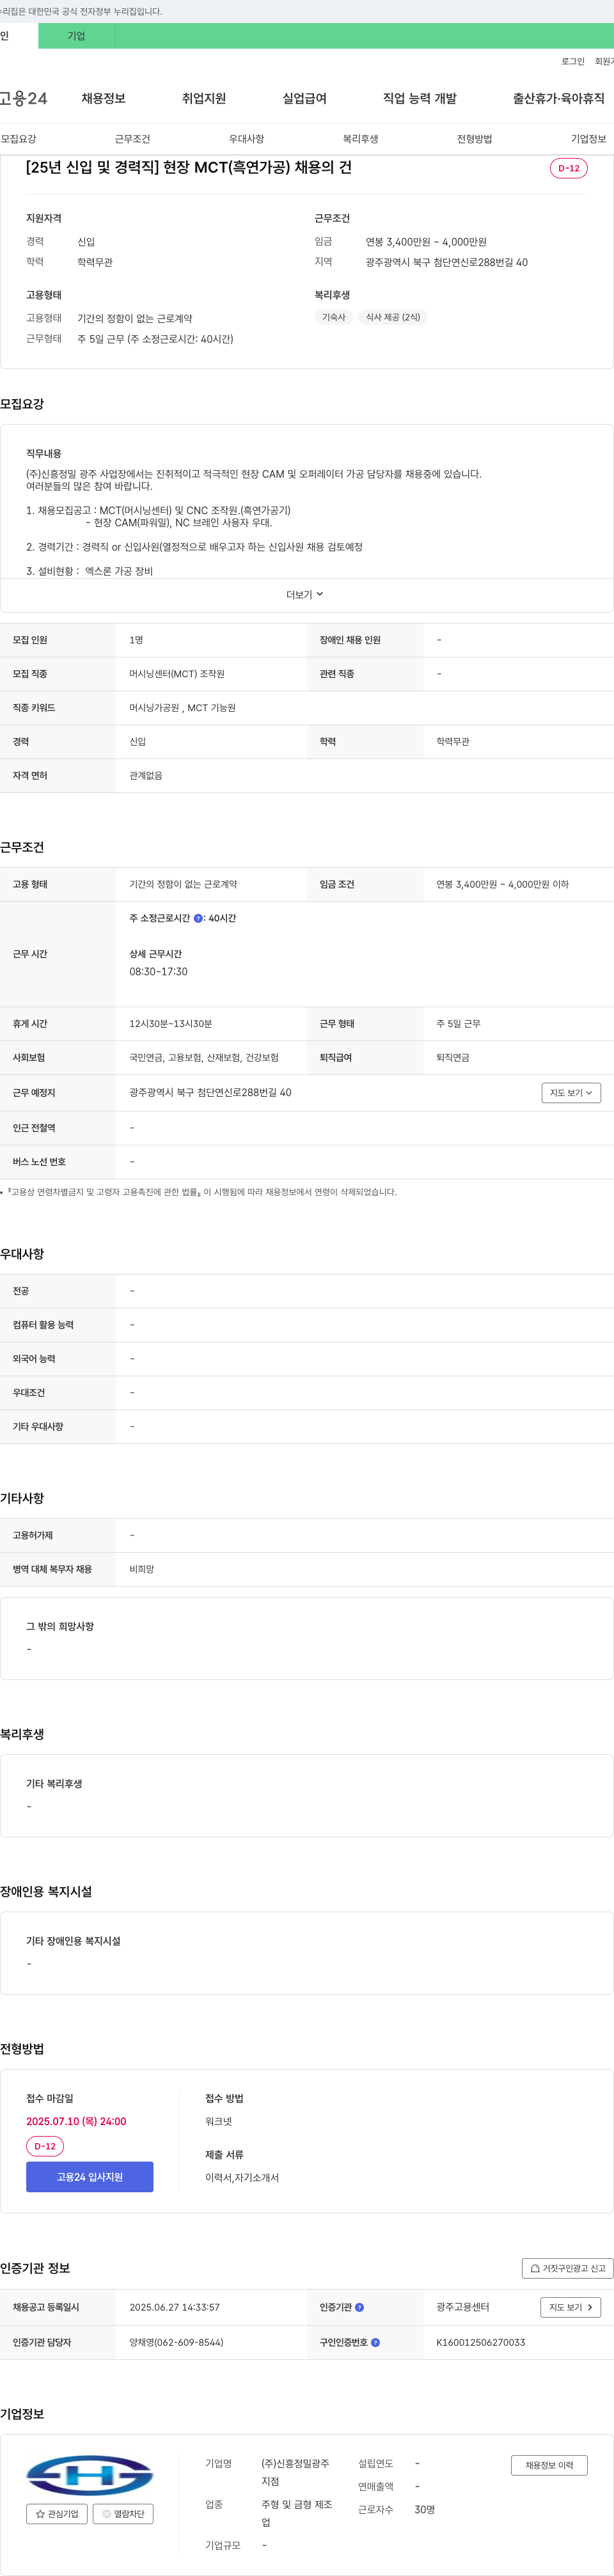
Task: Expand job description with 더보기
Action: point(305,594)
